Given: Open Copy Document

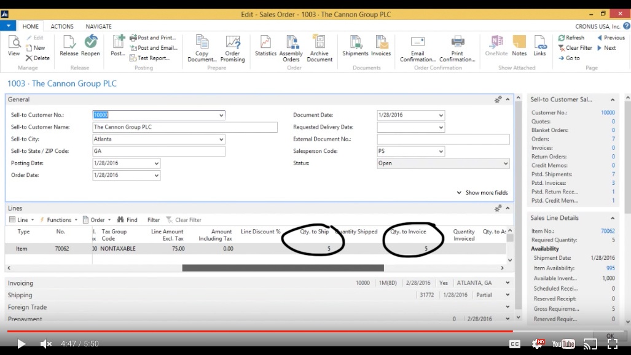Looking at the screenshot, I should [x=202, y=49].
